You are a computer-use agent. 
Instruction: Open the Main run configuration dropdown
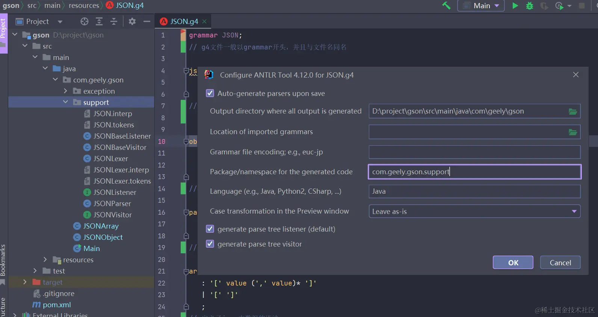pos(481,6)
